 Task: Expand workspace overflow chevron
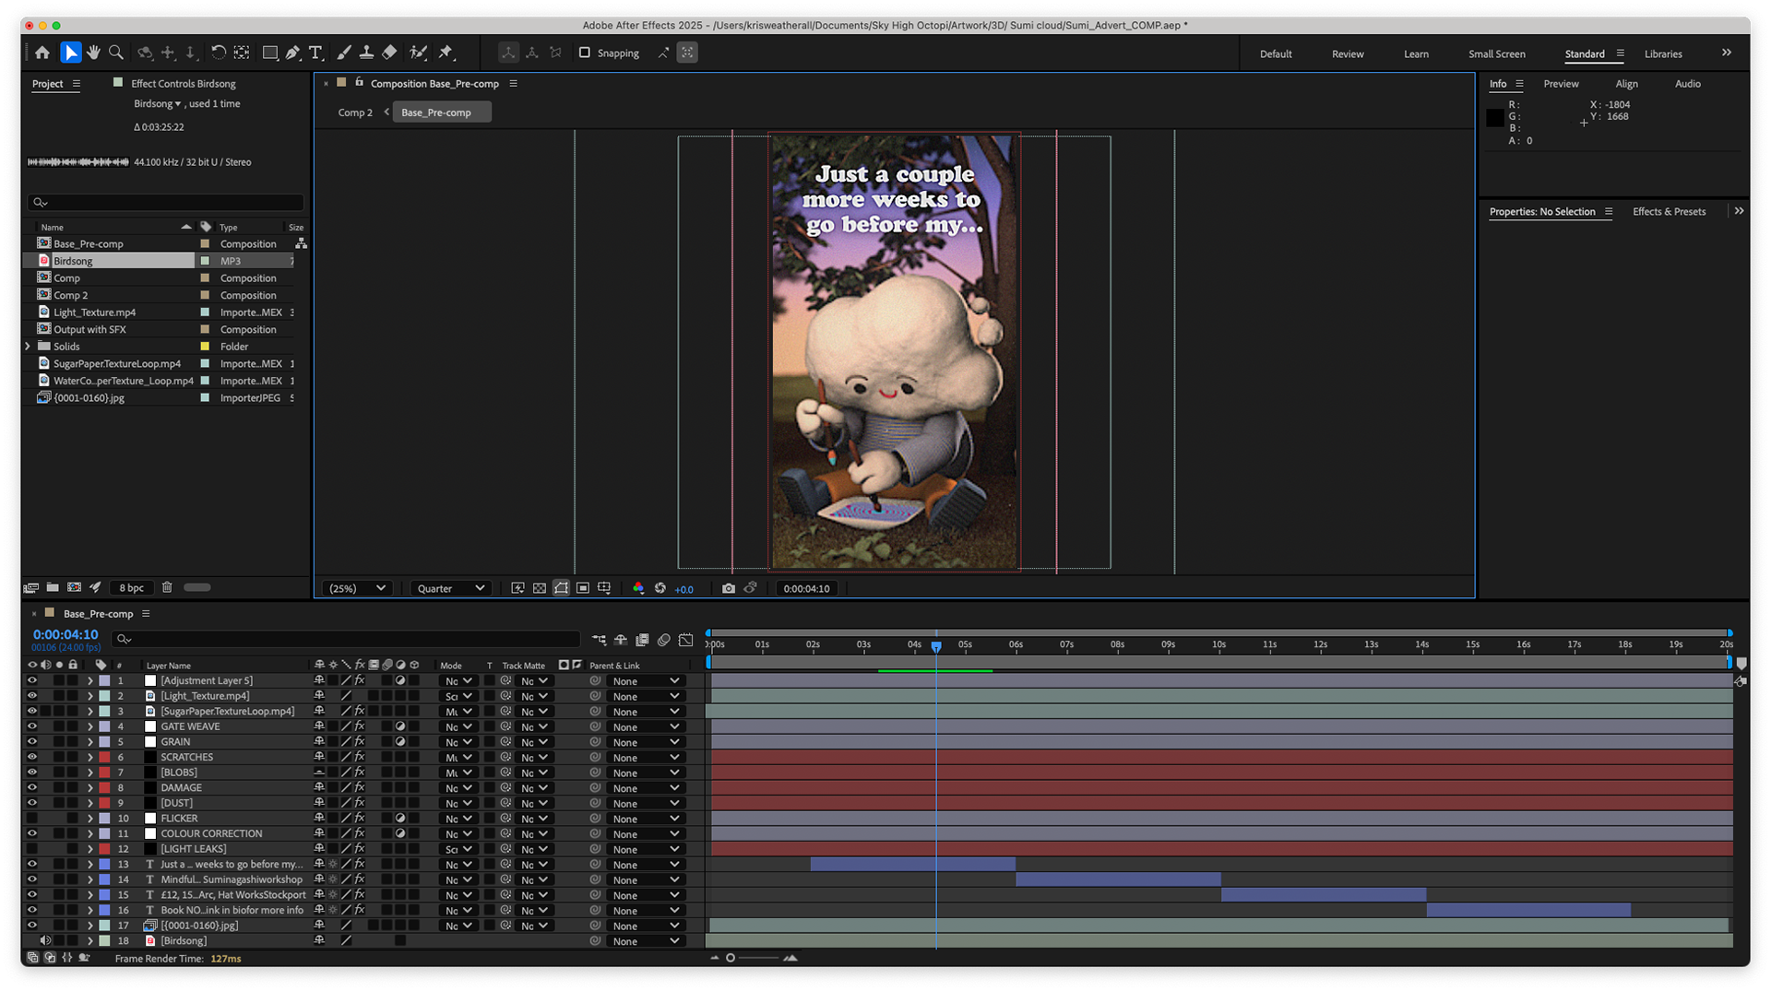(x=1727, y=53)
